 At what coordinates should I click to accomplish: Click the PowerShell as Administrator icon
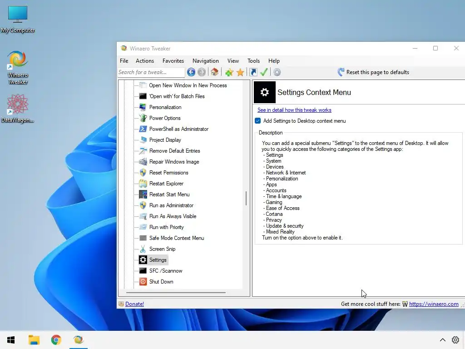click(x=143, y=129)
